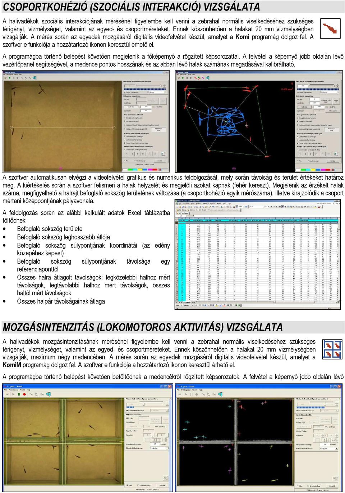Select Eredménykép radio button in bottom-left KomiM window
Image resolution: width=345 pixels, height=493 pixels.
(x=138, y=485)
